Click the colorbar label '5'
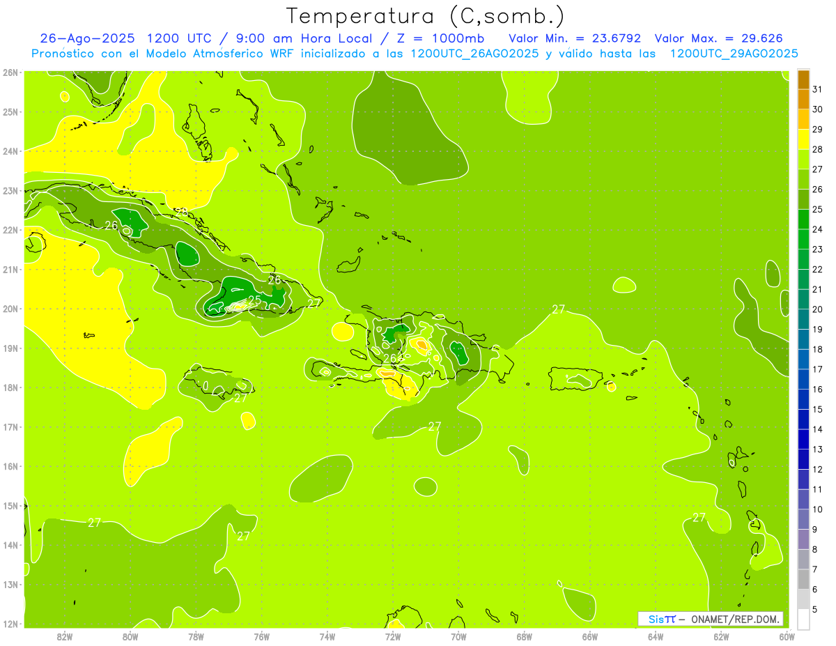Screen dimensions: 836x646 [816, 609]
